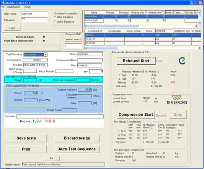This screenshot has height=169, width=204.
Task: Click the restrict search button
Action: 73,39
